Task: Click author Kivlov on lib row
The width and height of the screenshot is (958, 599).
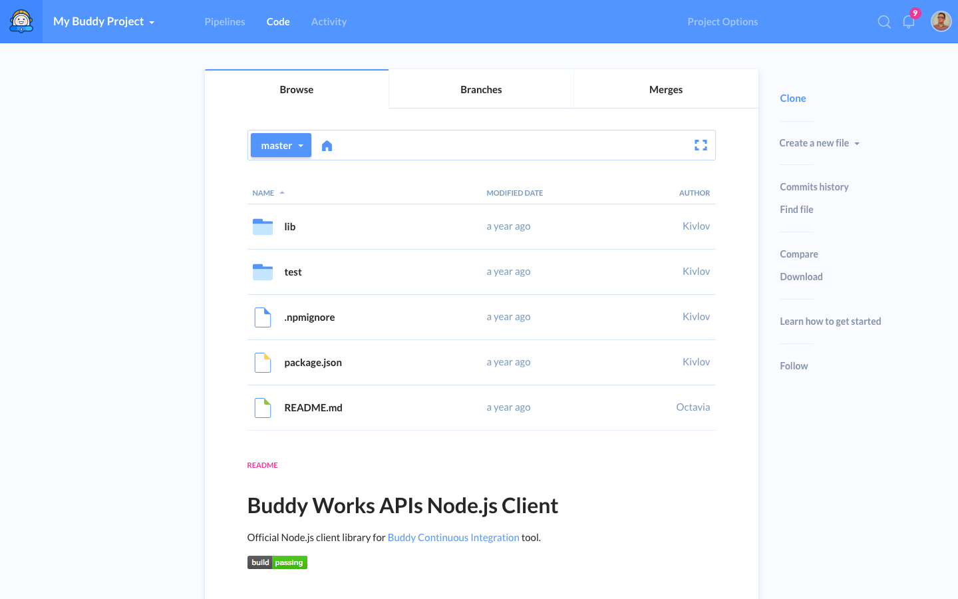Action: coord(696,226)
